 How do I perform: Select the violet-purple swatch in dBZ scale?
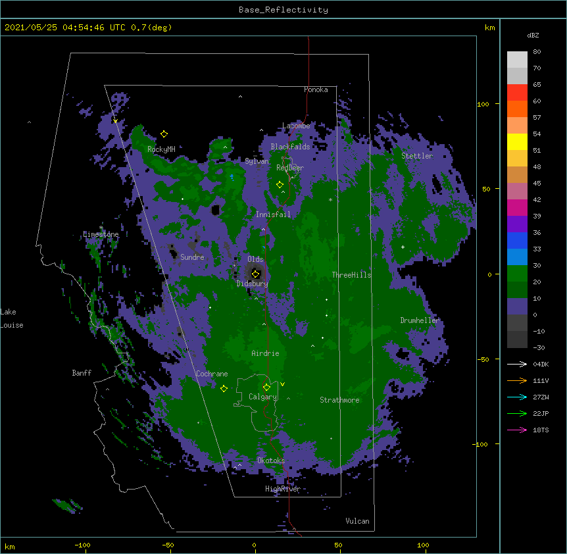click(x=517, y=224)
